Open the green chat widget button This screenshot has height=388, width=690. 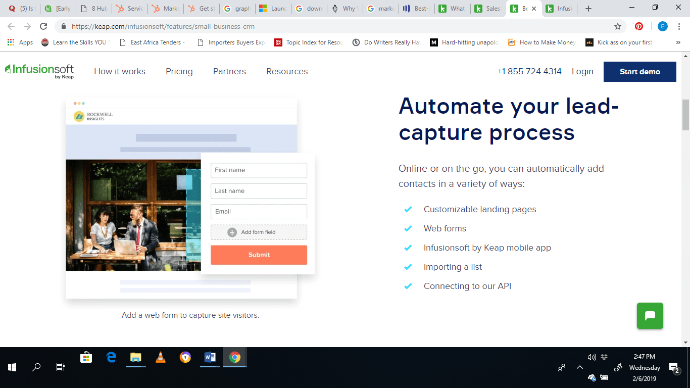point(650,316)
